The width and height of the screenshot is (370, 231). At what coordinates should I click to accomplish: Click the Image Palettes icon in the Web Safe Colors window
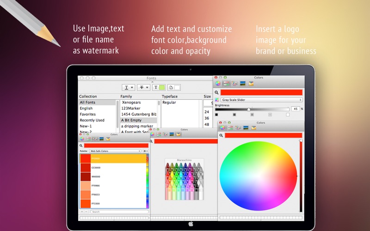(x=101, y=139)
